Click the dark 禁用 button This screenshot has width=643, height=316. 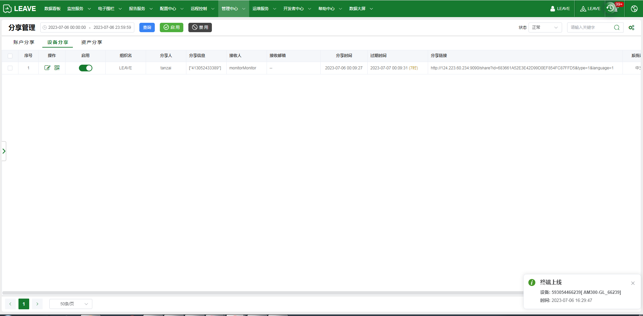coord(200,27)
